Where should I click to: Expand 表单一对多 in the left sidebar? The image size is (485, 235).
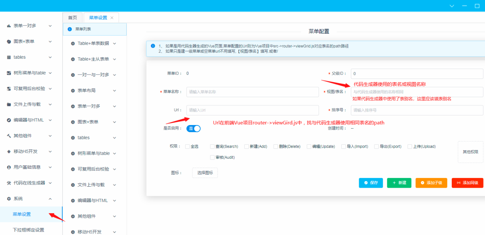tap(50, 26)
